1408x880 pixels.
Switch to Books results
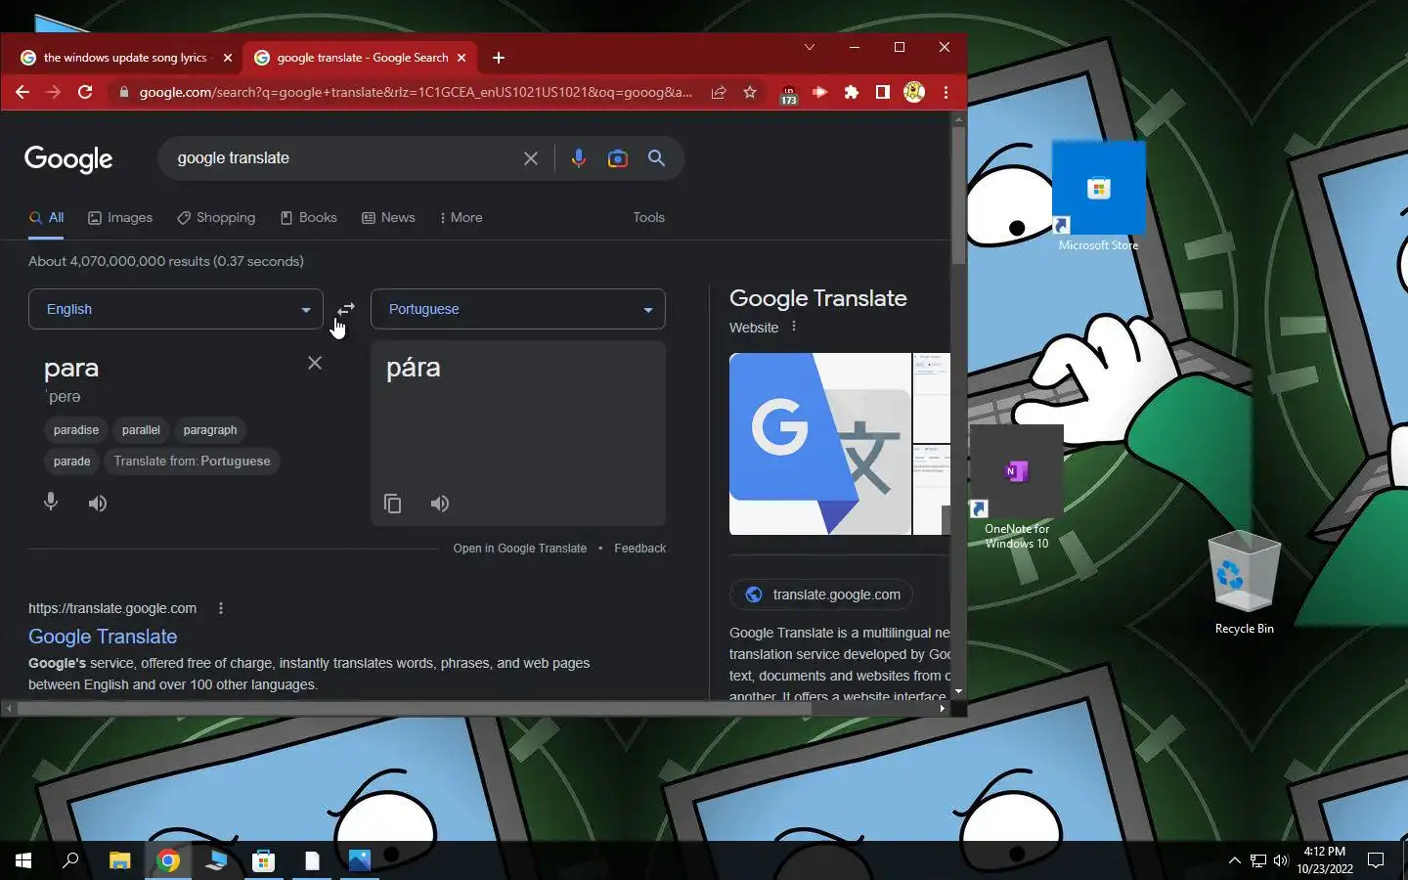click(x=308, y=217)
